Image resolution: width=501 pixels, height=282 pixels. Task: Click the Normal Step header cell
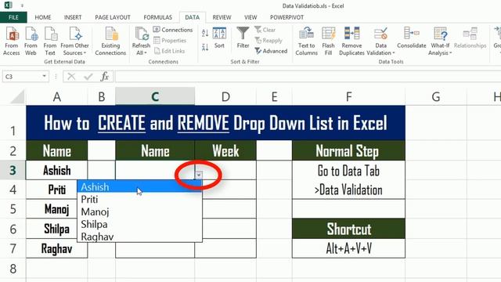[348, 150]
